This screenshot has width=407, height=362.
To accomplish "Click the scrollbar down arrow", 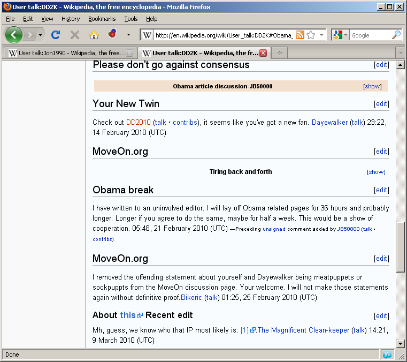I will tap(400, 344).
